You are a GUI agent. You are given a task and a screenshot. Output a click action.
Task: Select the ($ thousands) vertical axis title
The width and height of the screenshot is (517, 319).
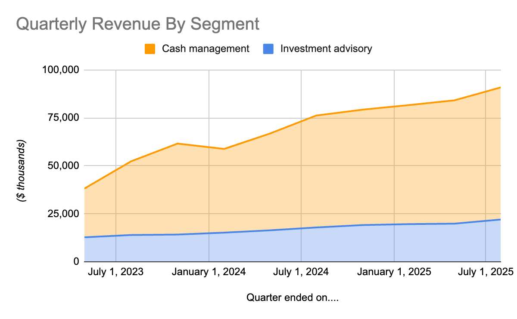pyautogui.click(x=22, y=171)
